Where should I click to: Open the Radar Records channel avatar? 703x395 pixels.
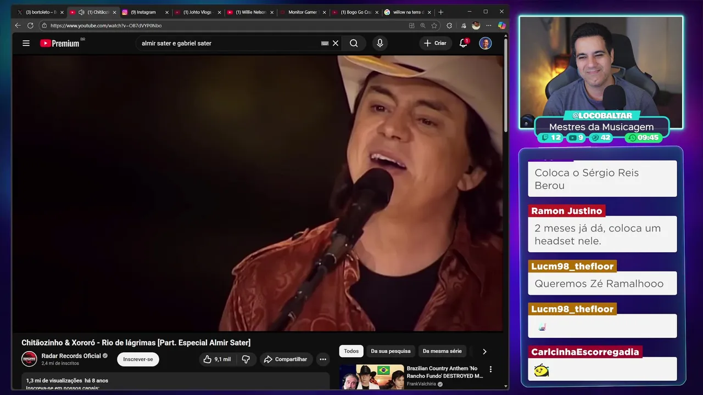tap(29, 359)
